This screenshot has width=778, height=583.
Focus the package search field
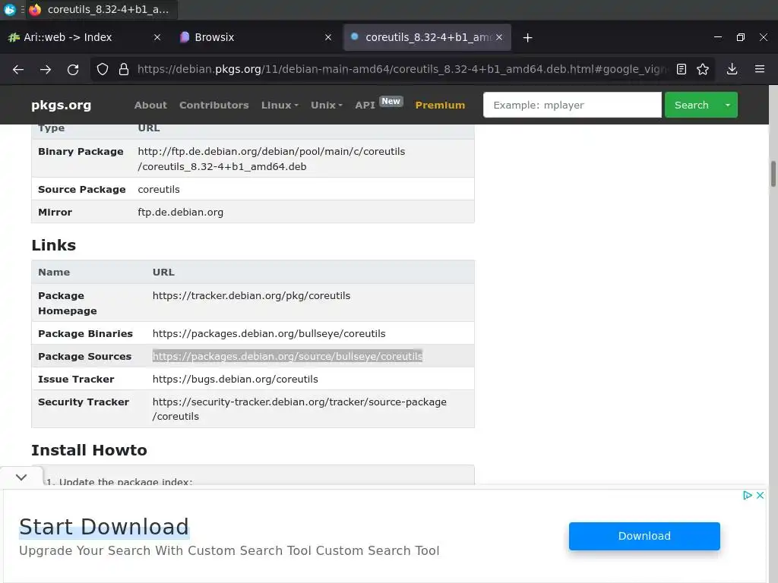[x=572, y=105]
